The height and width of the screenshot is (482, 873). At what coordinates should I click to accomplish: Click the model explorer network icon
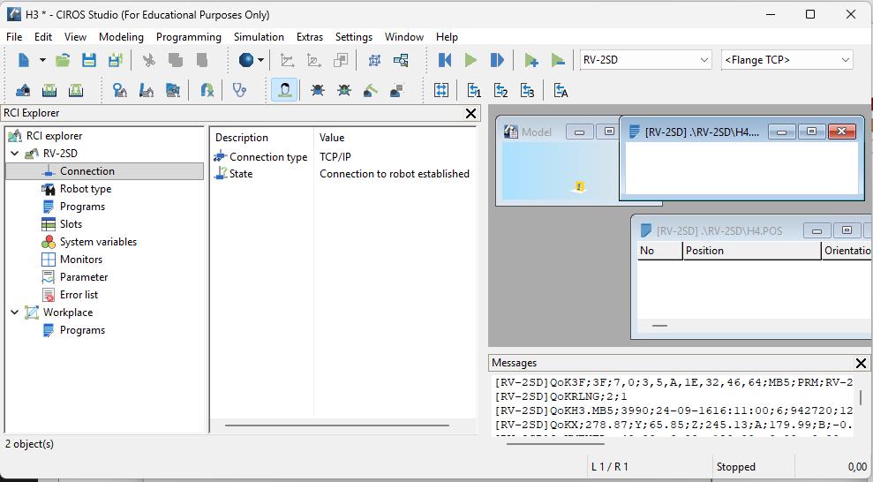pos(374,60)
